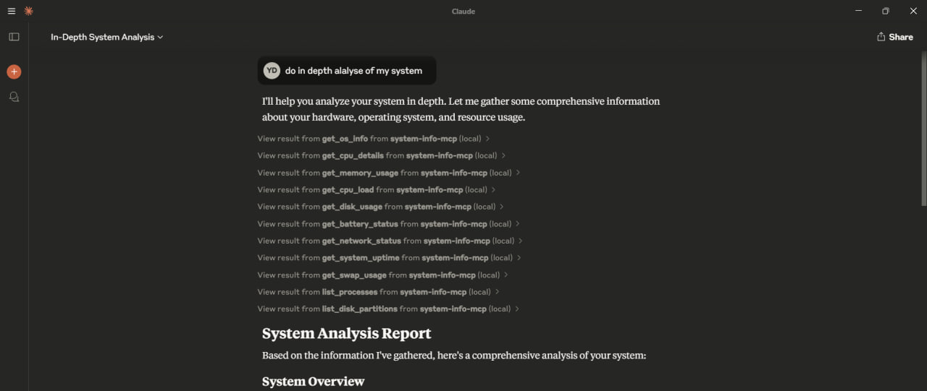This screenshot has height=391, width=927.
Task: Click the Claude starburst logo icon
Action: point(28,11)
